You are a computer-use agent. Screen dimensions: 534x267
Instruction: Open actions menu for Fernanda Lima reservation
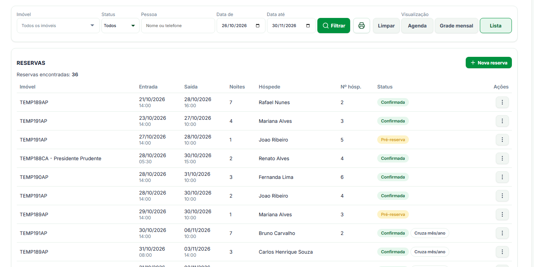[x=502, y=177]
